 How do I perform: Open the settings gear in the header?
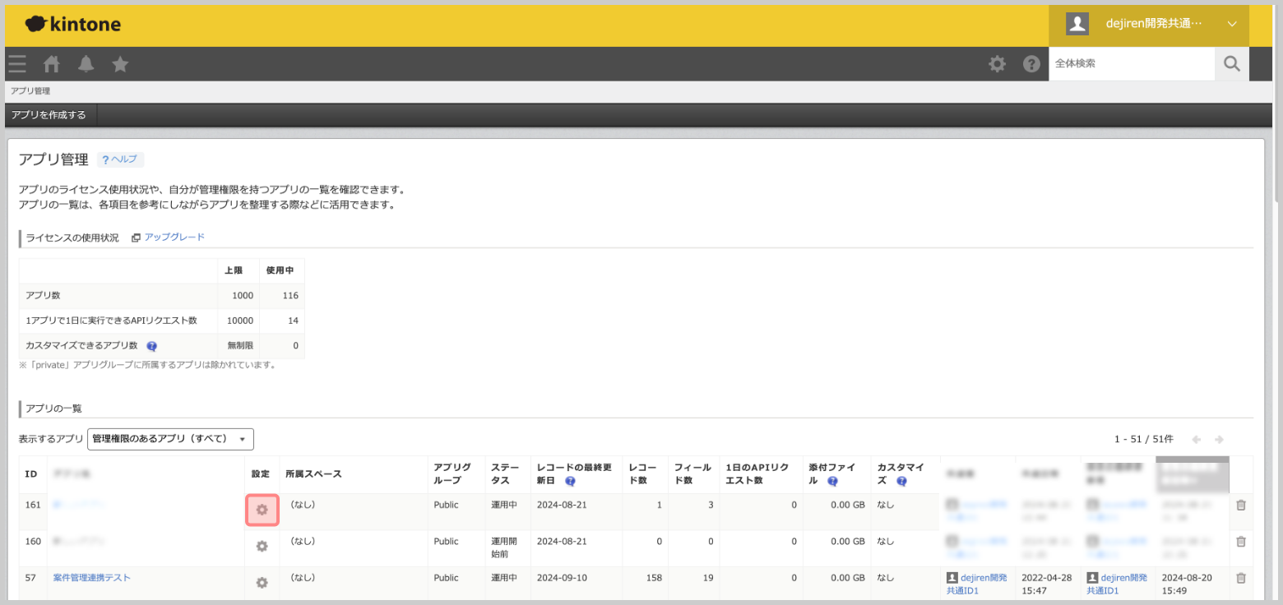point(997,64)
